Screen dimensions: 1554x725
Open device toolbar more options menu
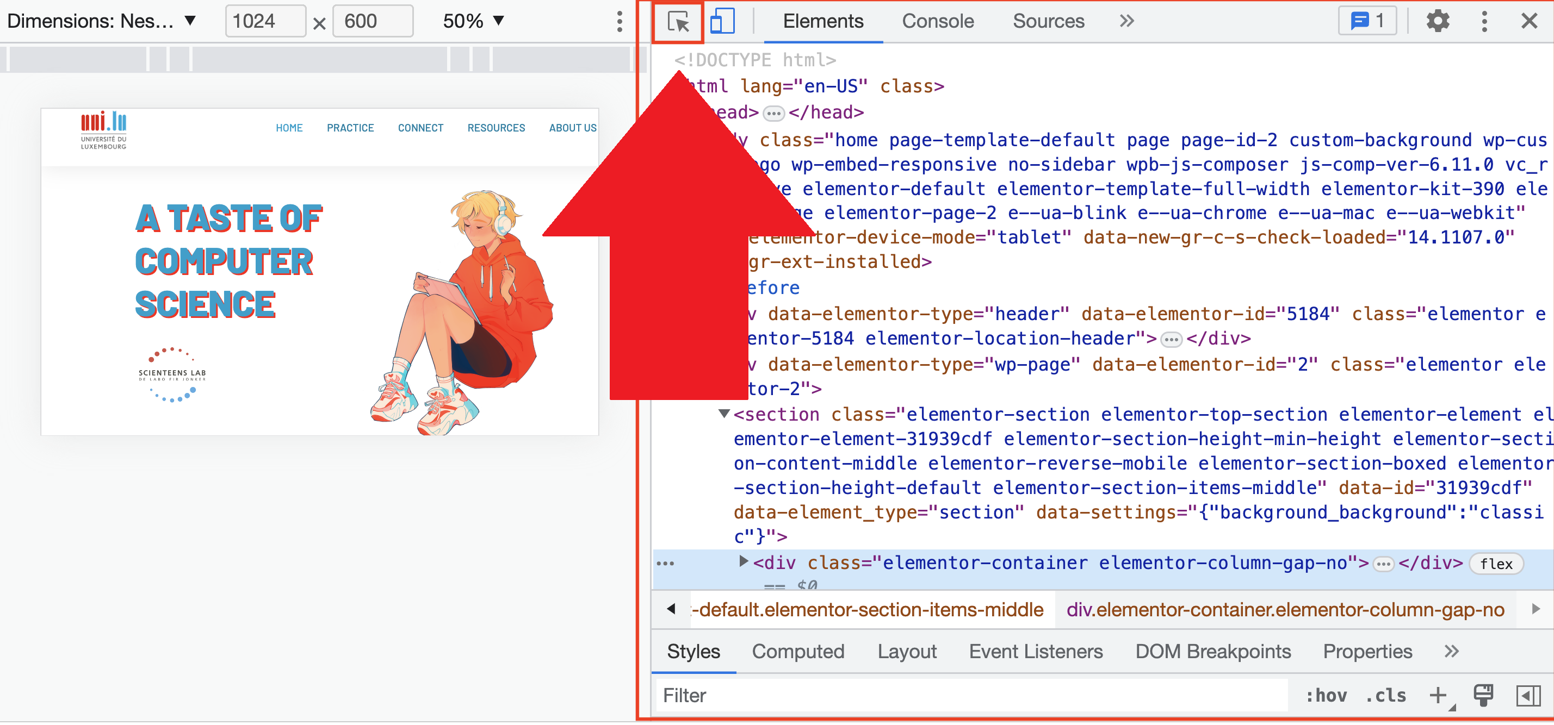click(x=619, y=22)
